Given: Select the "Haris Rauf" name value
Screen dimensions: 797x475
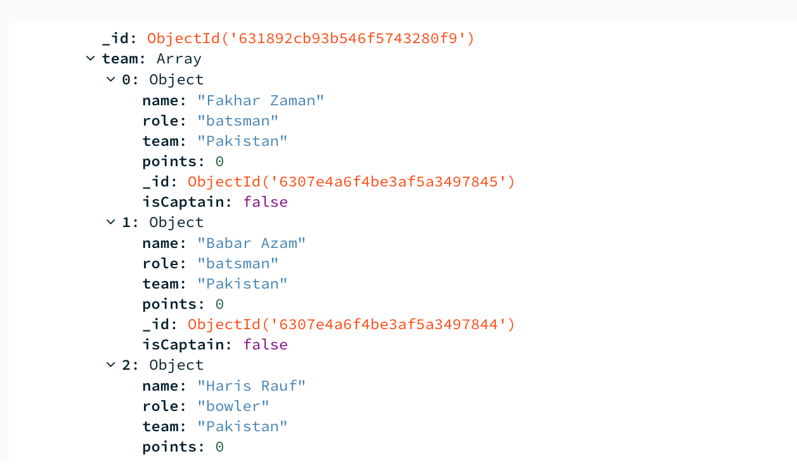Looking at the screenshot, I should point(251,386).
